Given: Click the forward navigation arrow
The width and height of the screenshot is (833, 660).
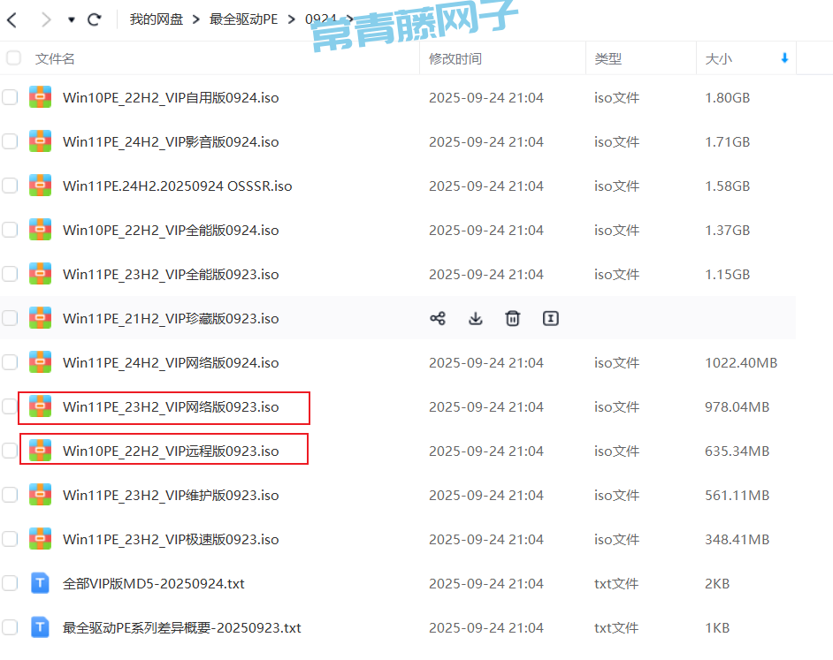Looking at the screenshot, I should [x=46, y=19].
